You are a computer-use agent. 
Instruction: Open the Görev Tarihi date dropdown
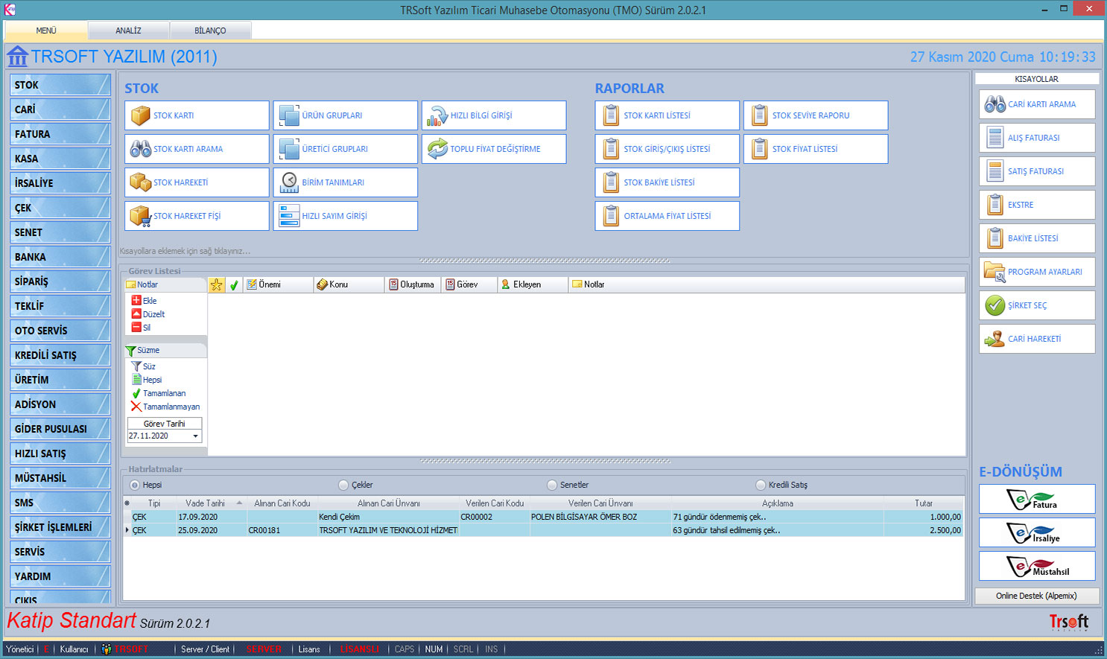point(196,436)
